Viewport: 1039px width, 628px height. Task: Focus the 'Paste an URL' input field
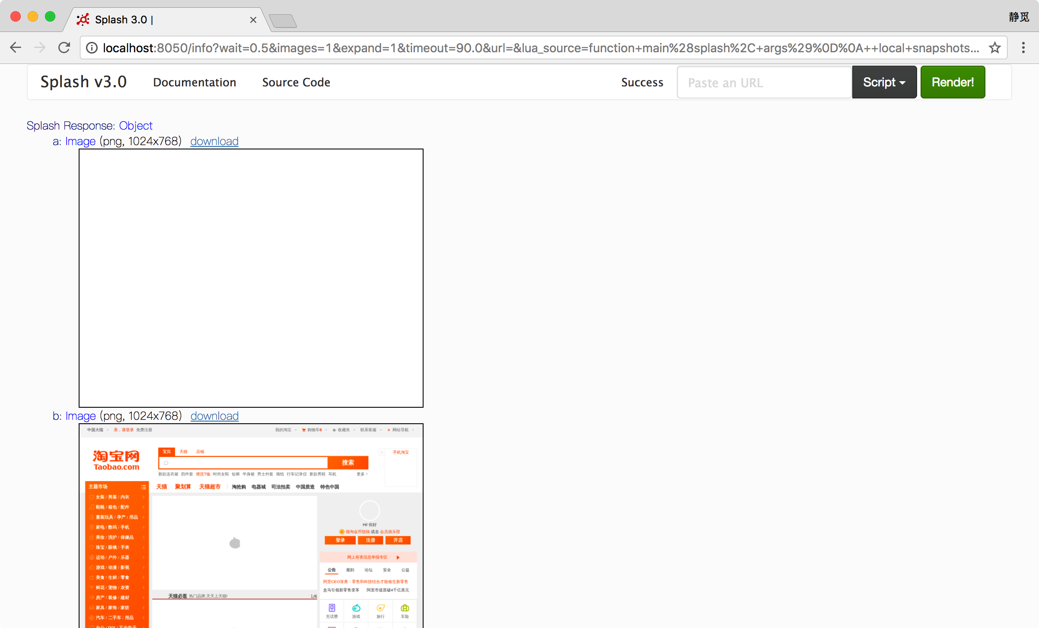point(764,82)
